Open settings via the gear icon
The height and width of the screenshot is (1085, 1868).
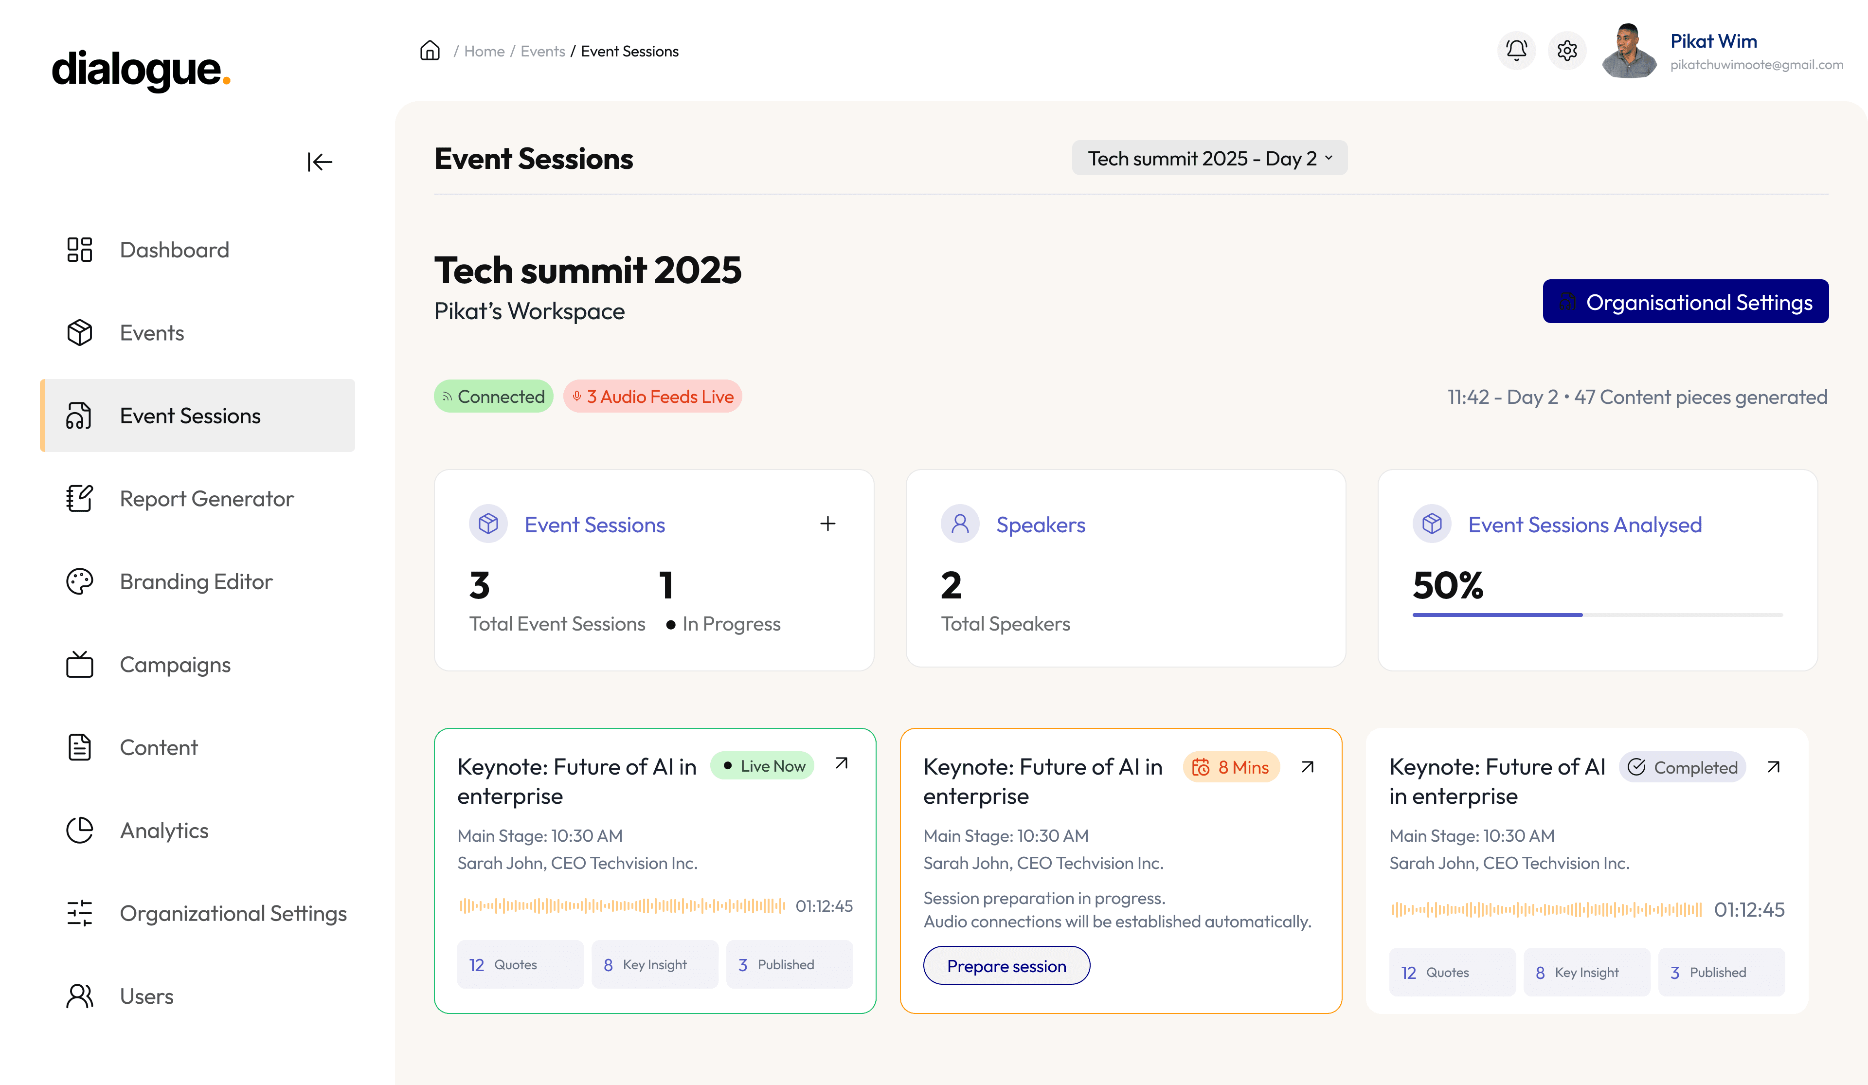click(x=1566, y=51)
